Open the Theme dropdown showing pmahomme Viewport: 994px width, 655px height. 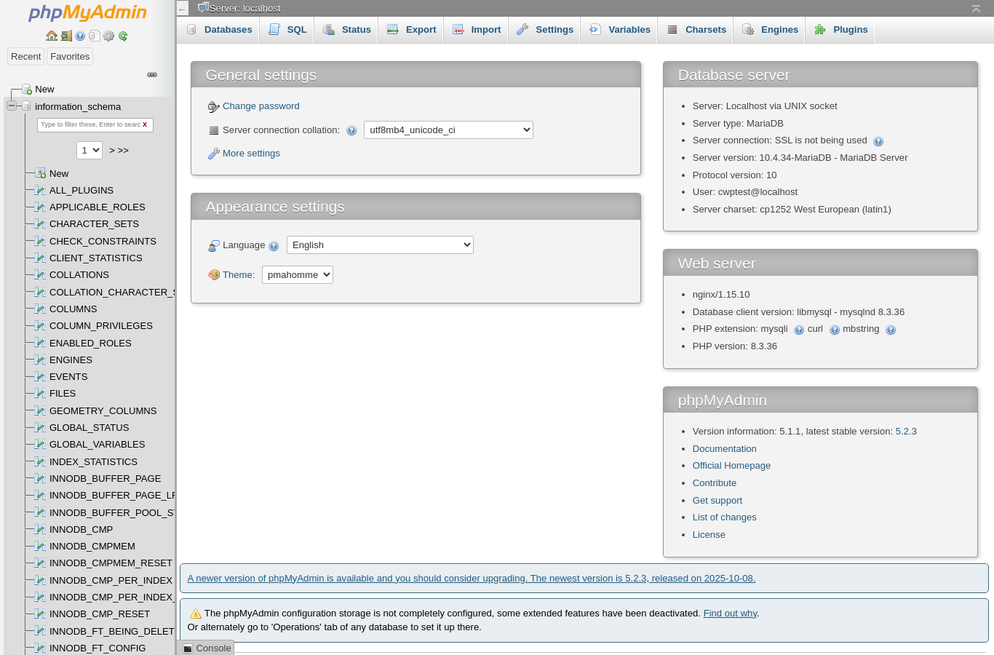(x=298, y=274)
